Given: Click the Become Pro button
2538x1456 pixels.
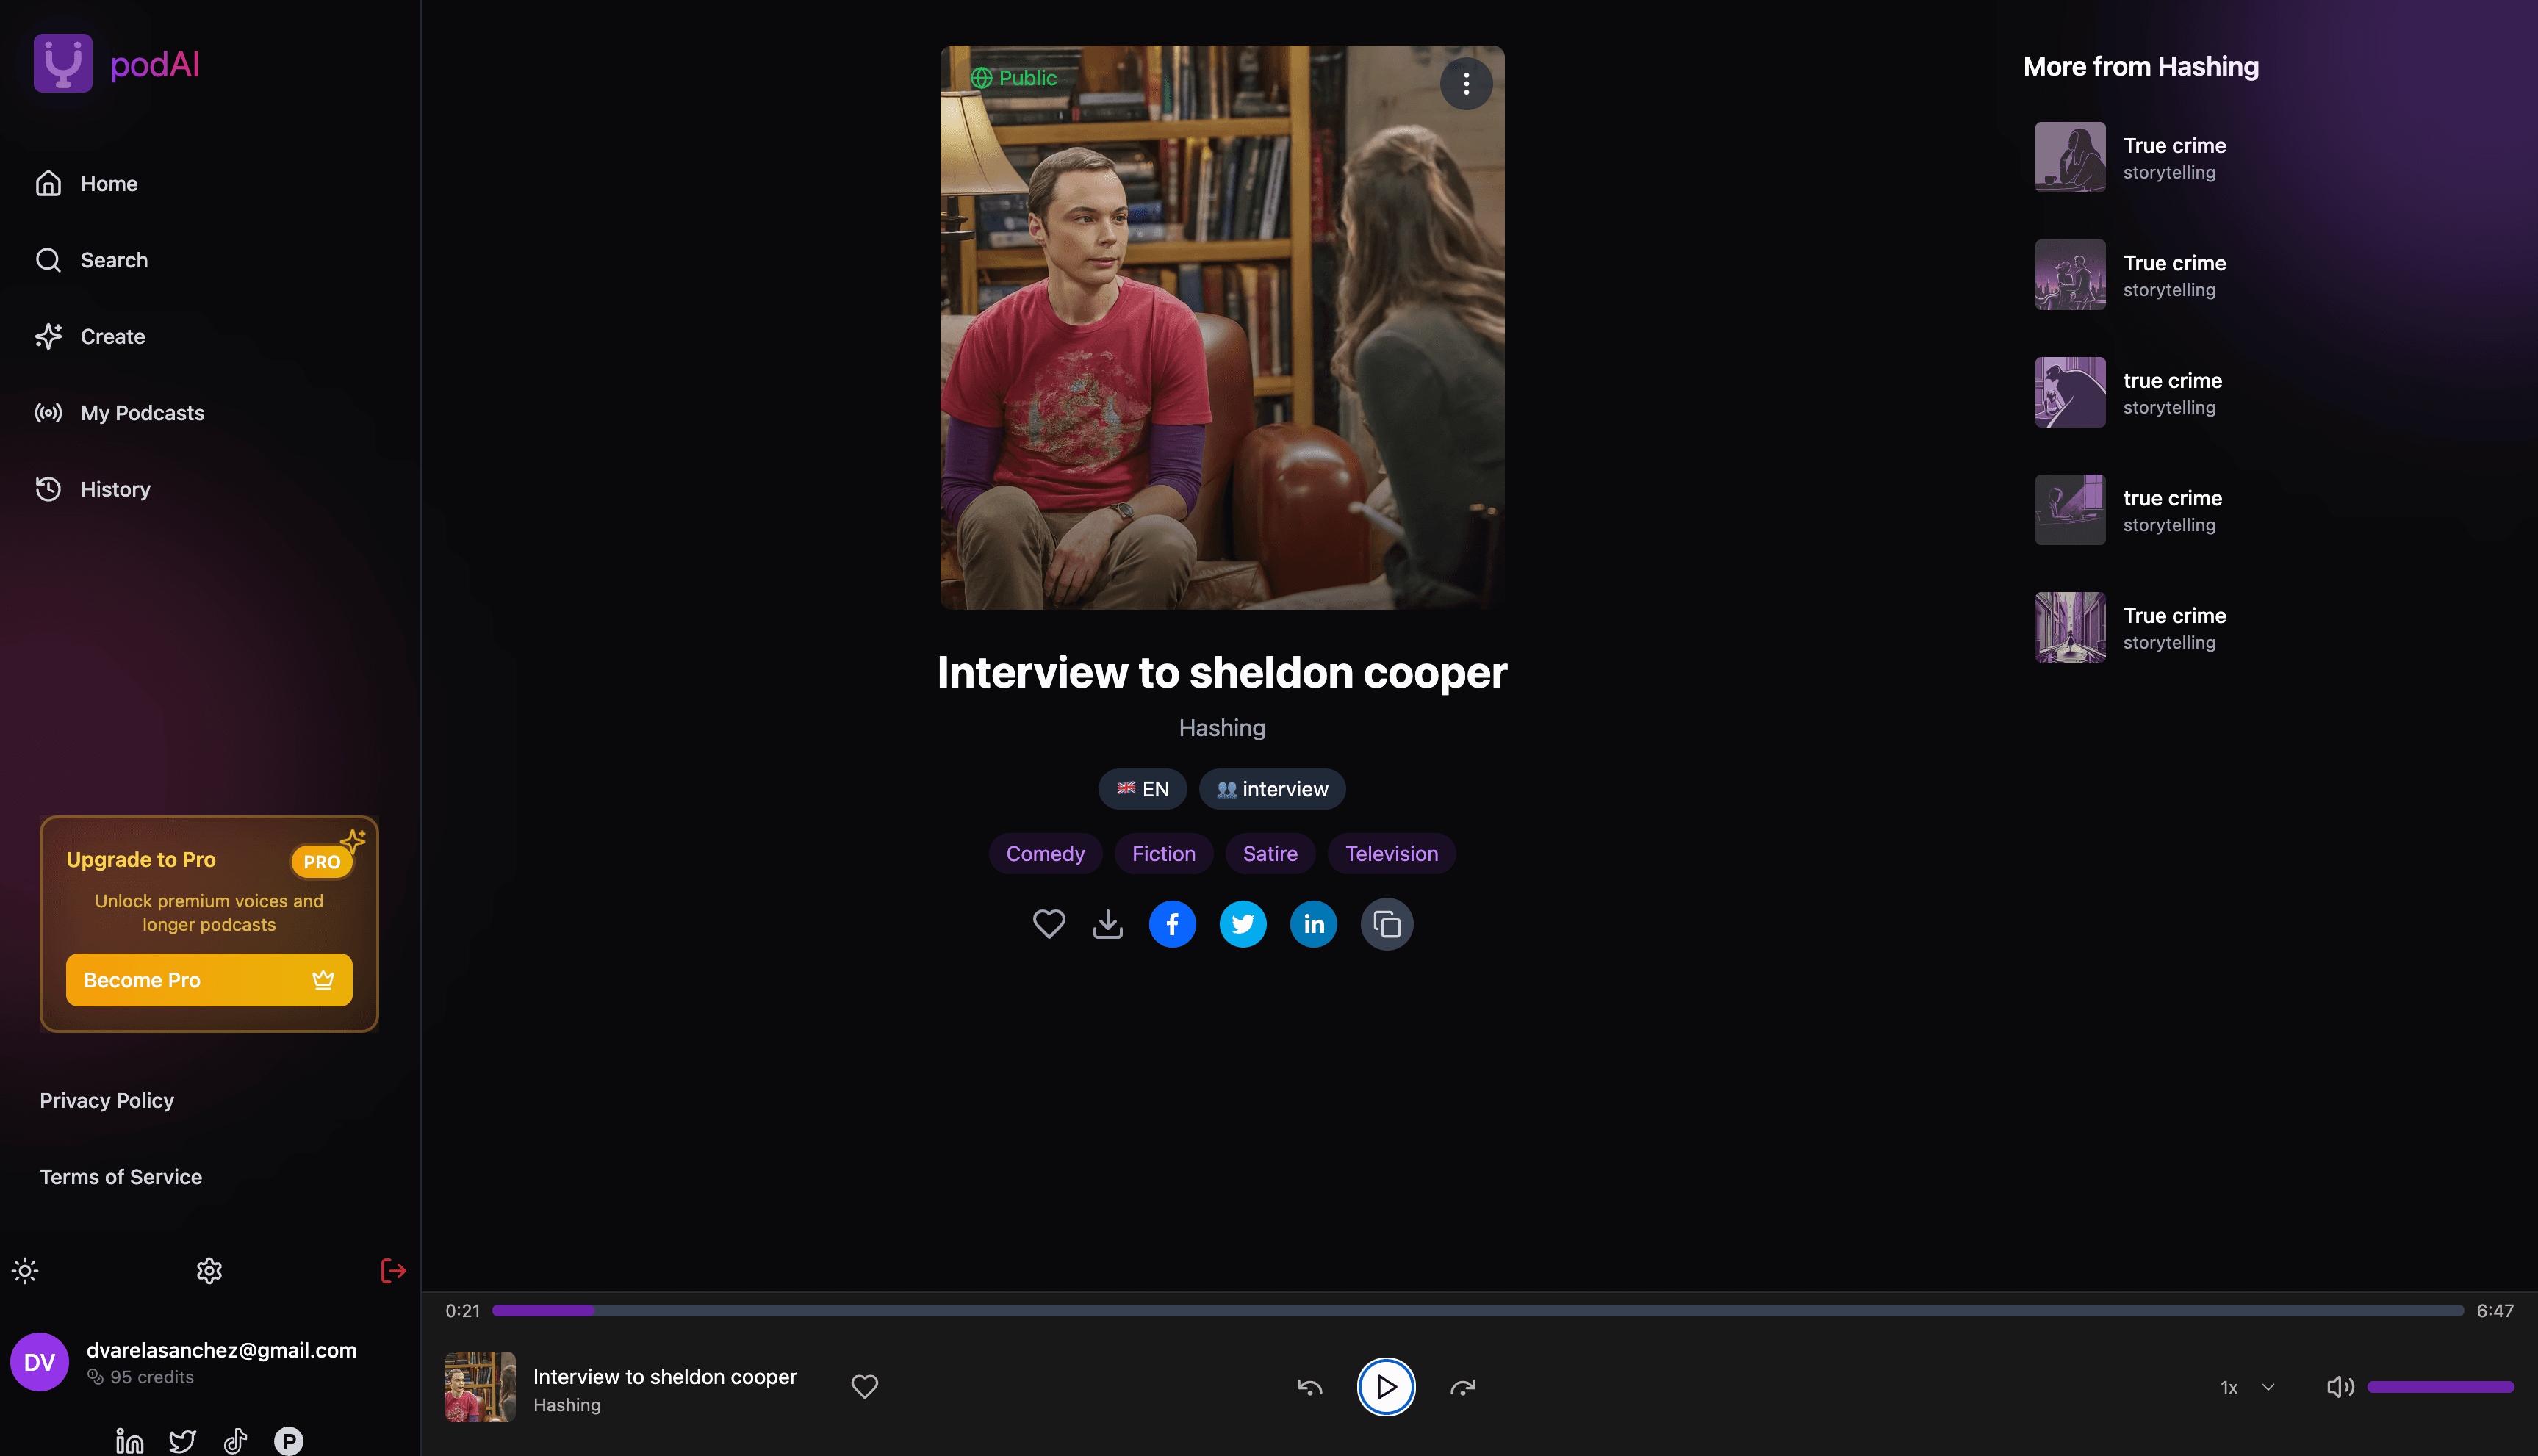Looking at the screenshot, I should point(209,980).
